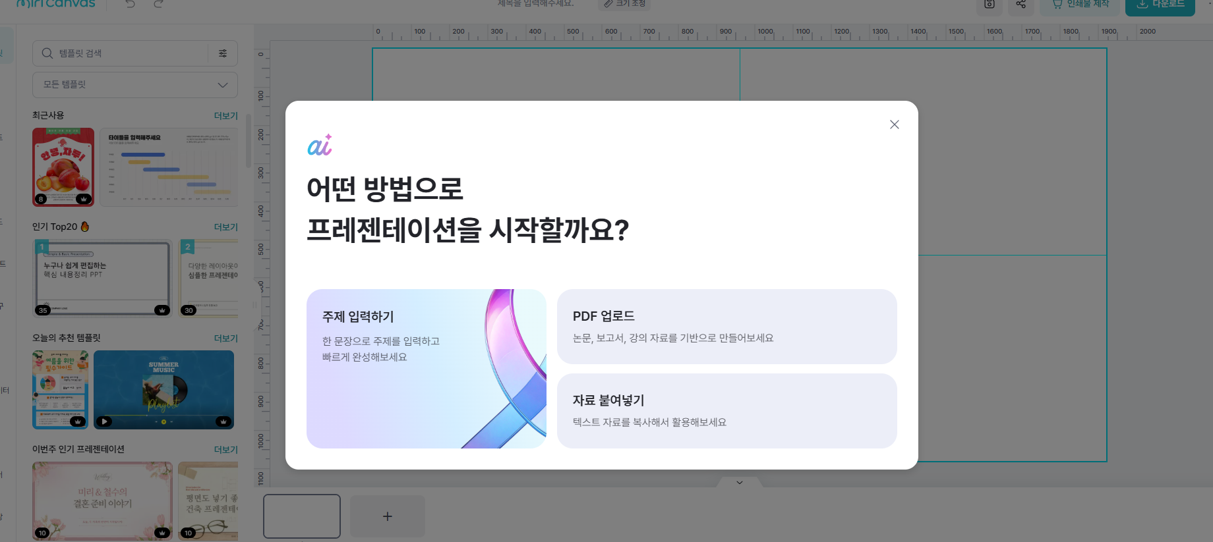
Task: Select the first page thumbnail
Action: point(302,516)
